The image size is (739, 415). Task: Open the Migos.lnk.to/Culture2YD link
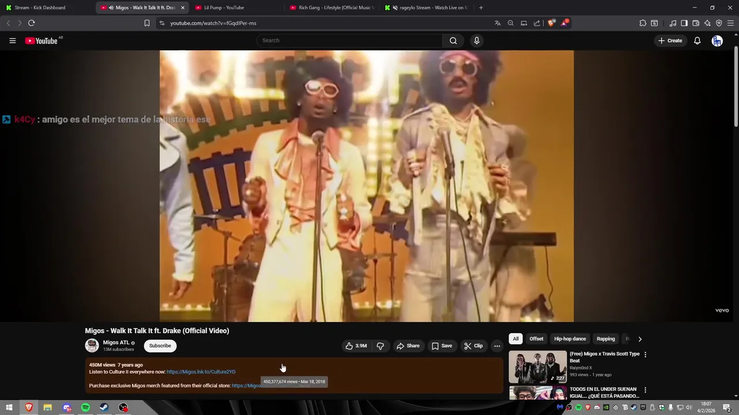(201, 372)
